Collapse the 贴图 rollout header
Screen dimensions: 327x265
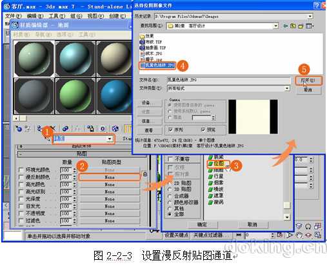[82, 153]
